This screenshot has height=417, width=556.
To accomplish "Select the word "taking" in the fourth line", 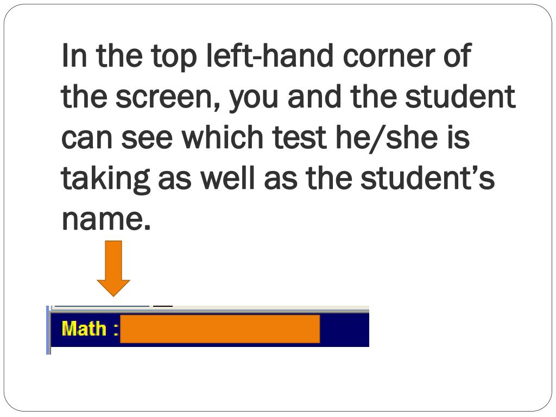I will click(x=106, y=179).
